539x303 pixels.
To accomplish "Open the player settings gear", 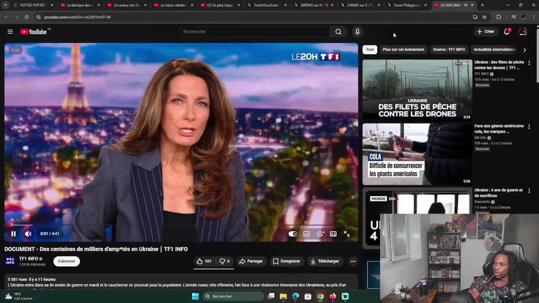I will tap(320, 234).
